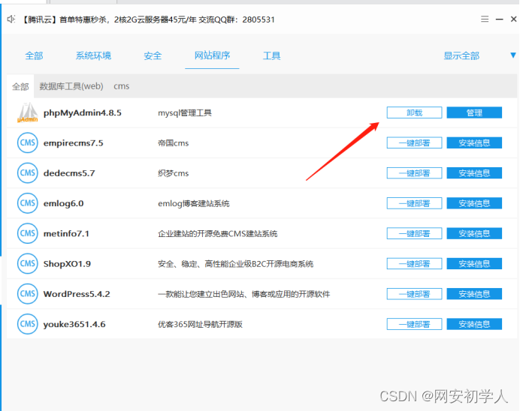The width and height of the screenshot is (520, 411).
Task: Click the CMS icon for metinfo7.1
Action: [x=28, y=234]
